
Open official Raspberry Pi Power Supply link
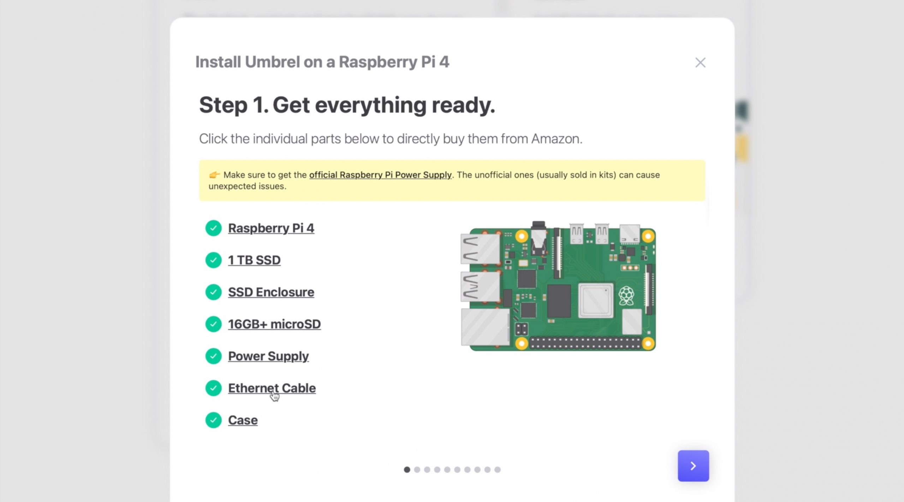pyautogui.click(x=380, y=175)
